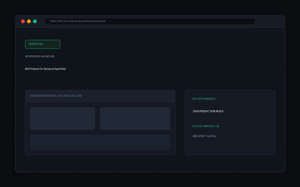
Task: Click the STATUS: VERIFIED LIVE text
Action: click(x=206, y=126)
